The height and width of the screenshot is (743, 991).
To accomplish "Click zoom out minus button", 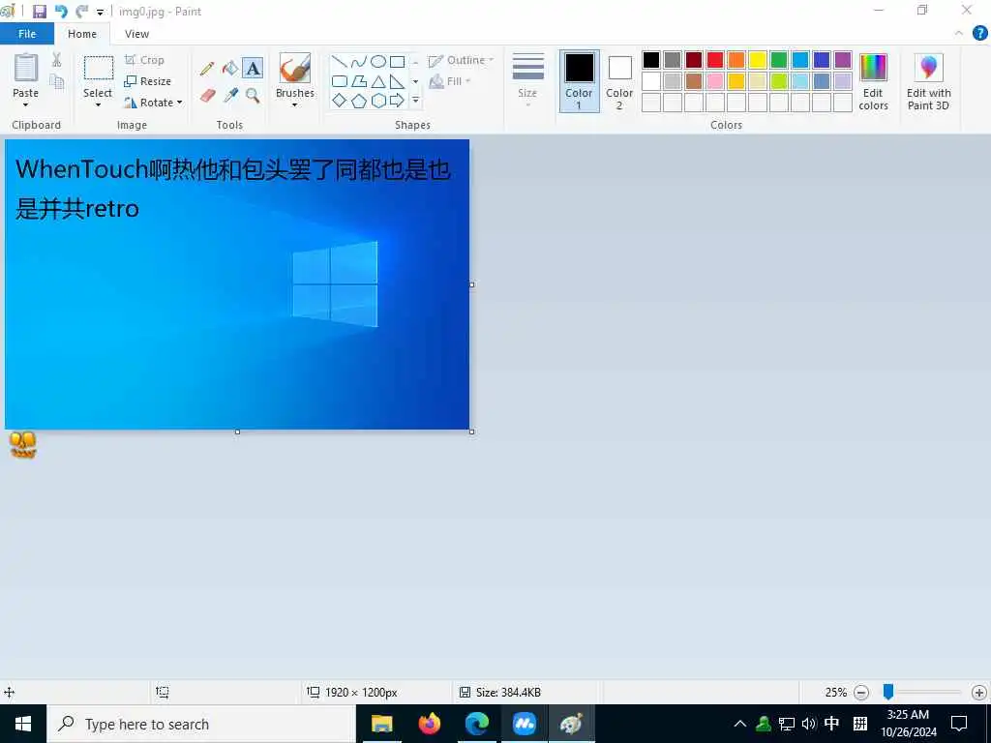I will 860,693.
